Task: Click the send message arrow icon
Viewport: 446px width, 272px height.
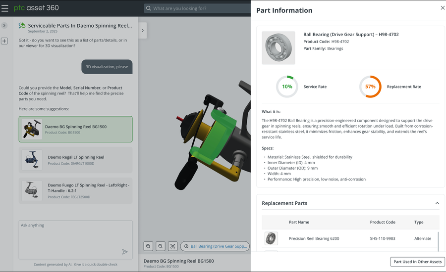Action: coord(125,252)
